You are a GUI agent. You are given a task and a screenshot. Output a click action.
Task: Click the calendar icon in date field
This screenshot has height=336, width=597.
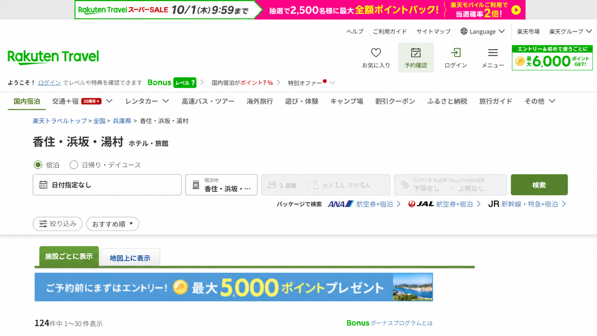point(43,185)
